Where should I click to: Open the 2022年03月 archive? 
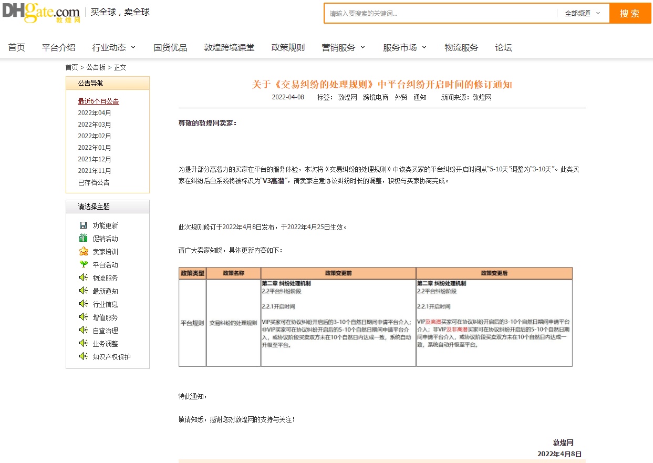coord(95,125)
